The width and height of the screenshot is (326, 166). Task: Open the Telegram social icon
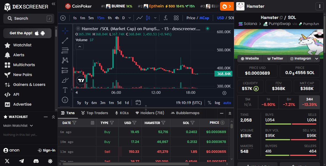(21, 161)
